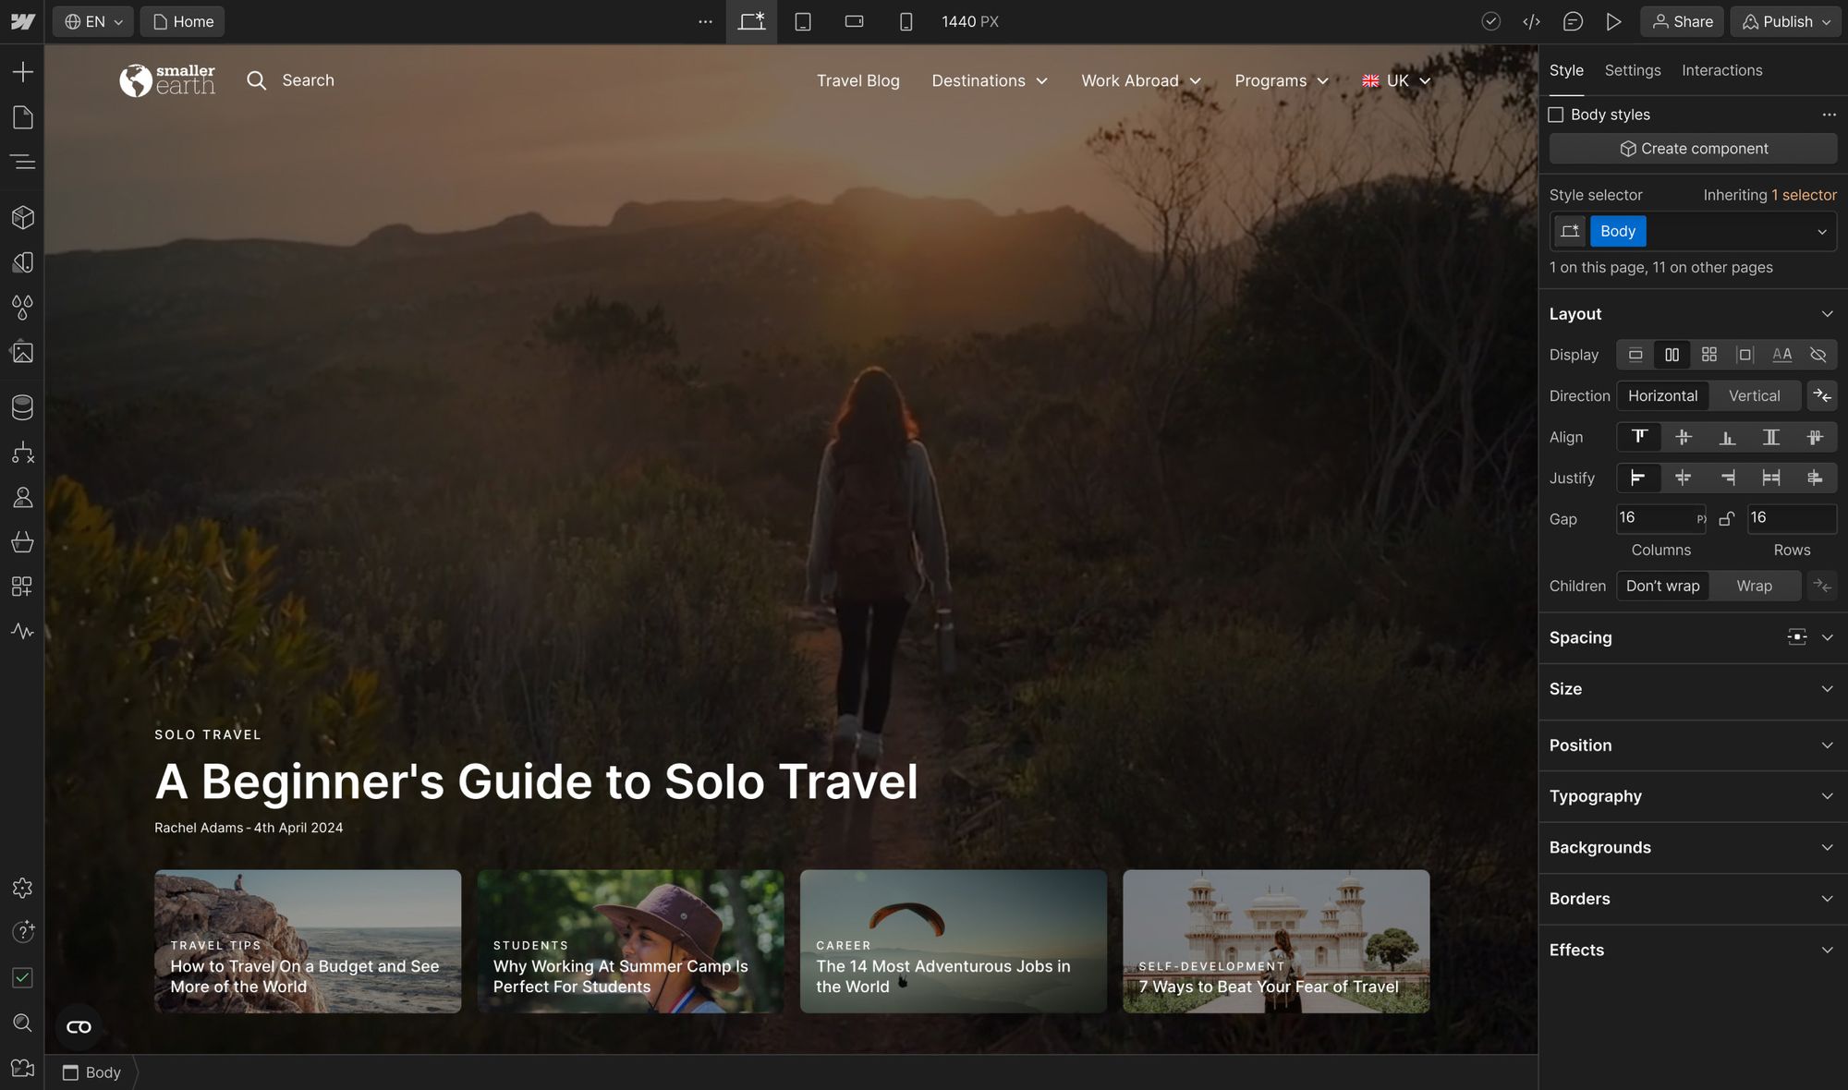Select mobile portrait breakpoint

(x=904, y=21)
